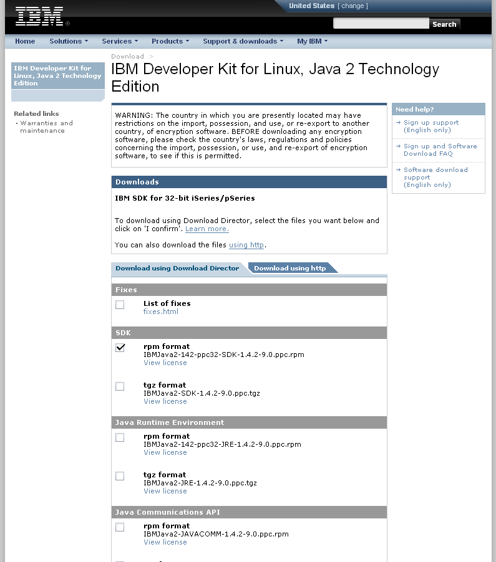
Task: View license for JRE rpm format
Action: point(165,452)
